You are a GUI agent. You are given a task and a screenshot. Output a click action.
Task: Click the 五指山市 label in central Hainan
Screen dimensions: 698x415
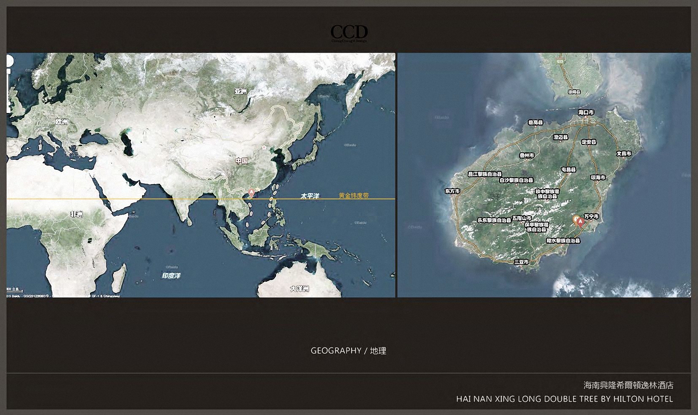522,218
